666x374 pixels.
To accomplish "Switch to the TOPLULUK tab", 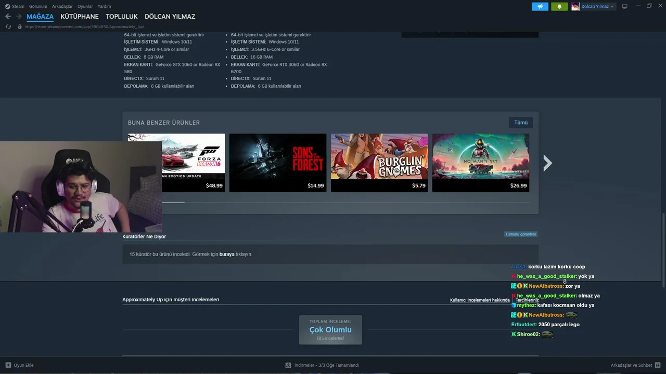I will coord(122,17).
